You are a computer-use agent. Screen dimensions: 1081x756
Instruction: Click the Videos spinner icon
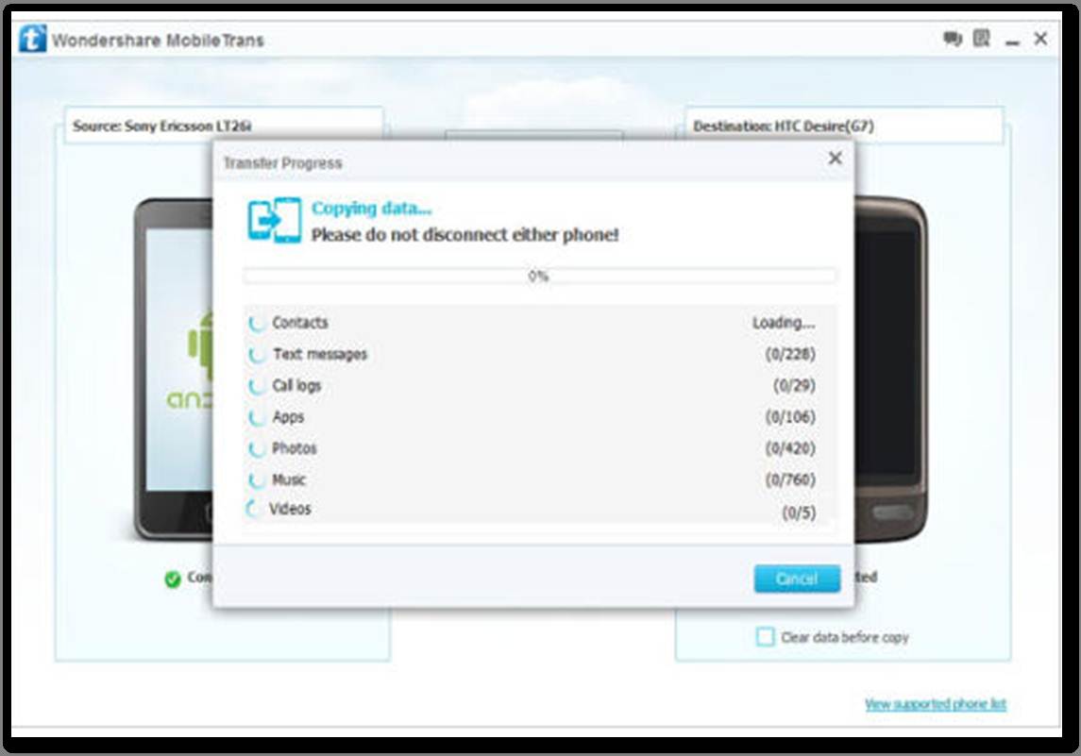point(254,510)
